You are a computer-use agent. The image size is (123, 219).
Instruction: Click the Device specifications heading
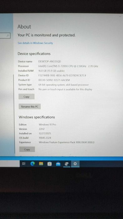(x=34, y=54)
